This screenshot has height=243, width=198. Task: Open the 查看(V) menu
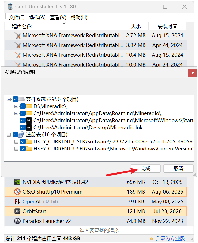coord(58,17)
